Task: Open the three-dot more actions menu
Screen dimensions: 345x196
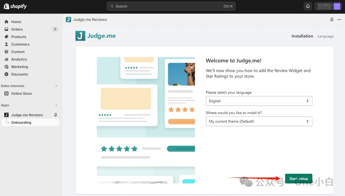Action: (339, 20)
